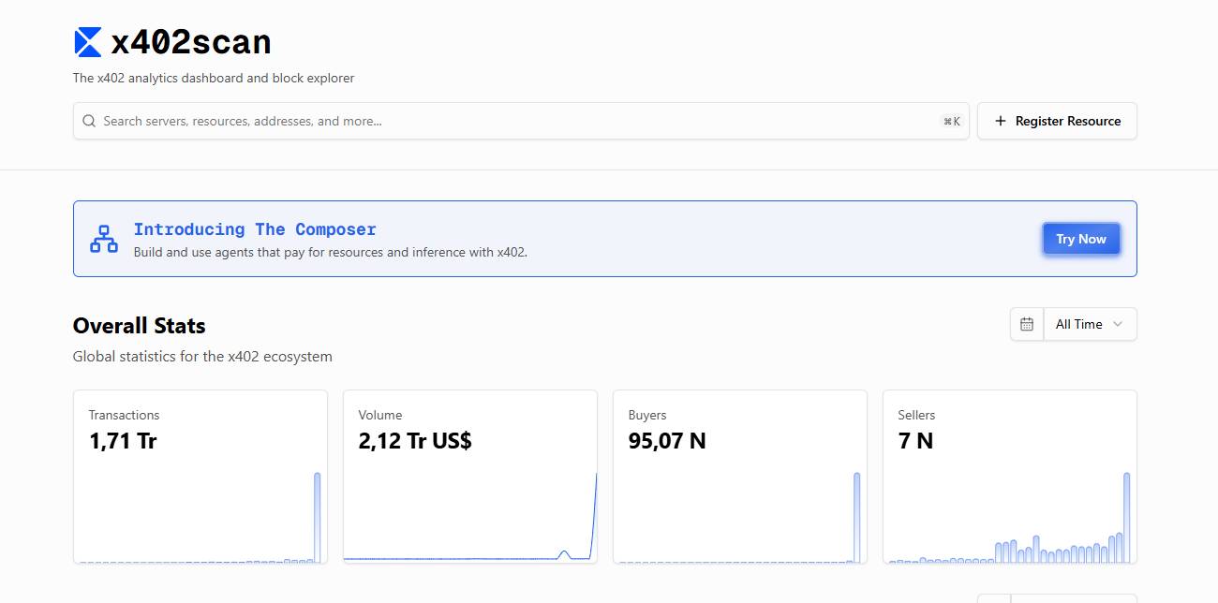The image size is (1218, 603).
Task: Click the Buyers 95,07 N value
Action: 666,441
